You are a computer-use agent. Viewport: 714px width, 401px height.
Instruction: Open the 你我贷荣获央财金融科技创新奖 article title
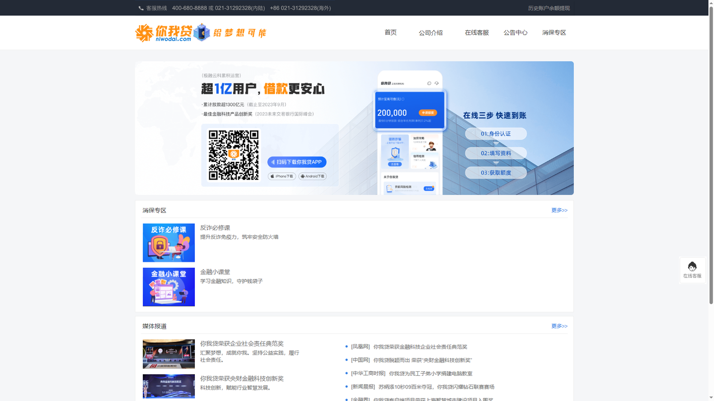[242, 378]
